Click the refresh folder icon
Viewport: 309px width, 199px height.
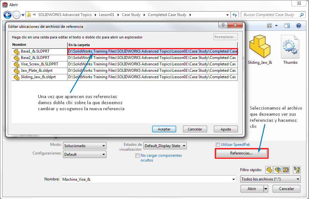coord(235,15)
